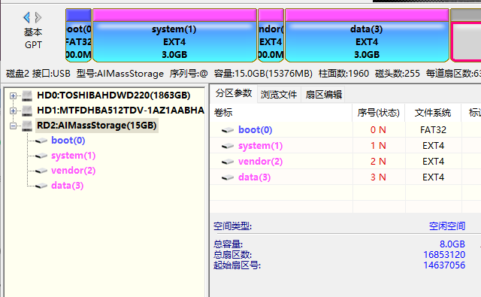Sort by the 文件系统 column header

(433, 113)
